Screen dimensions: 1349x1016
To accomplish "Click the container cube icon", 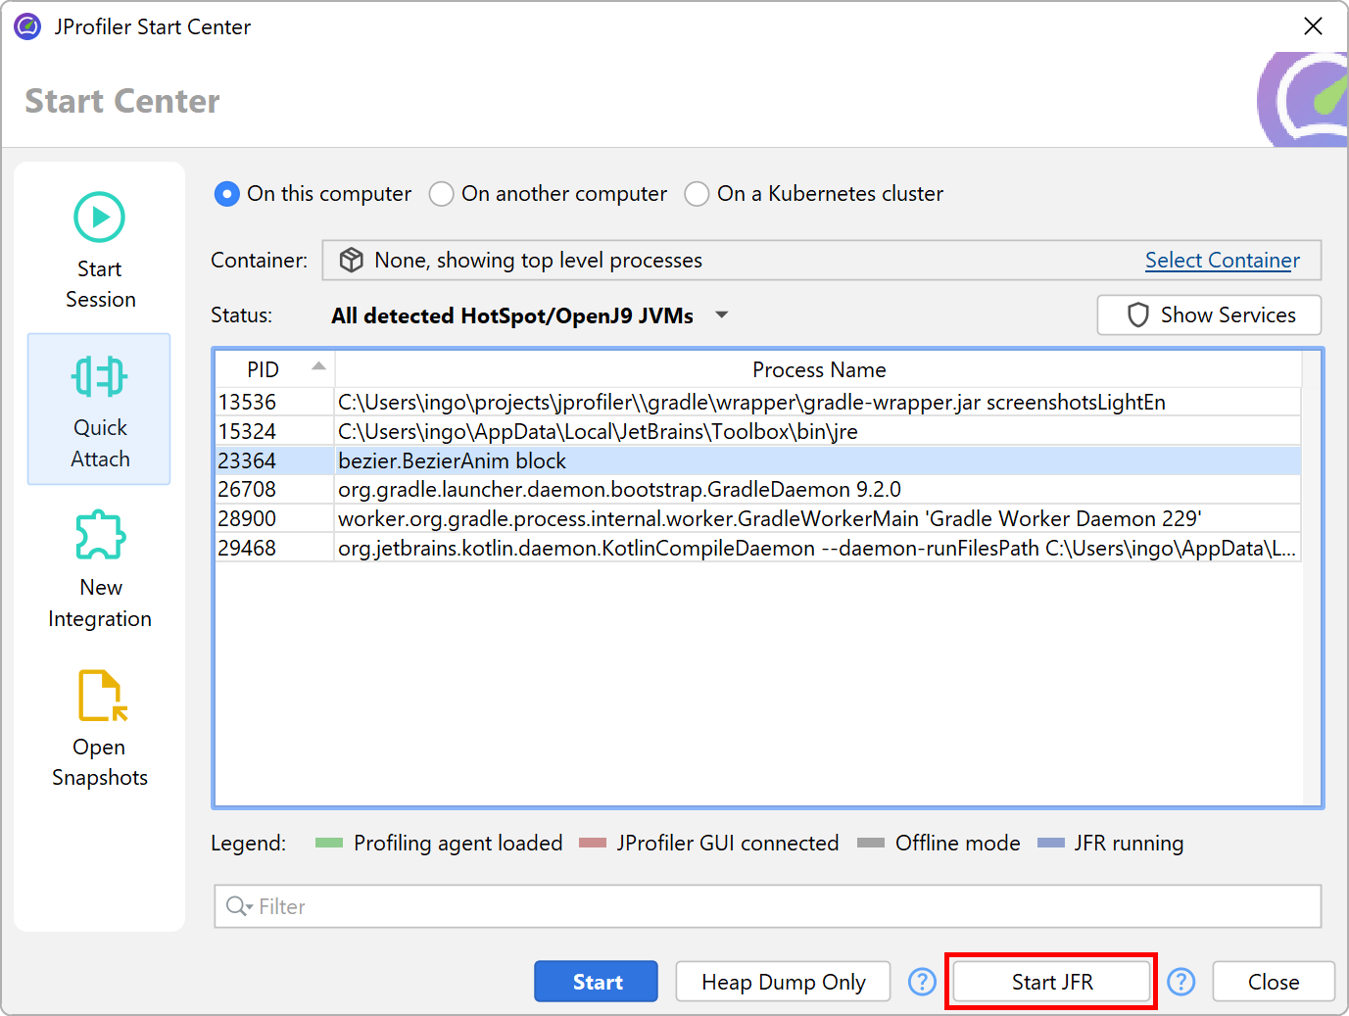I will click(x=351, y=260).
